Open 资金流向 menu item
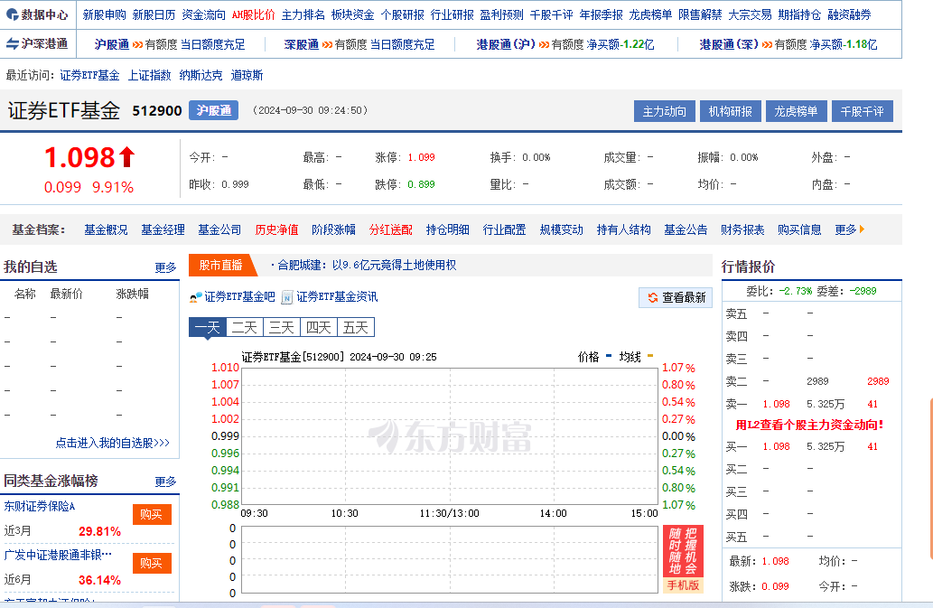The width and height of the screenshot is (933, 608). click(203, 14)
